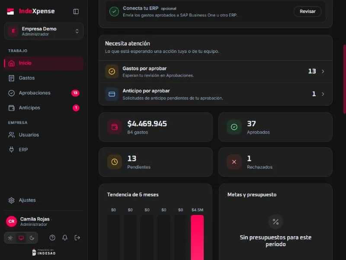Open Aprobaciones in the sidebar
This screenshot has height=260, width=346.
[x=44, y=93]
